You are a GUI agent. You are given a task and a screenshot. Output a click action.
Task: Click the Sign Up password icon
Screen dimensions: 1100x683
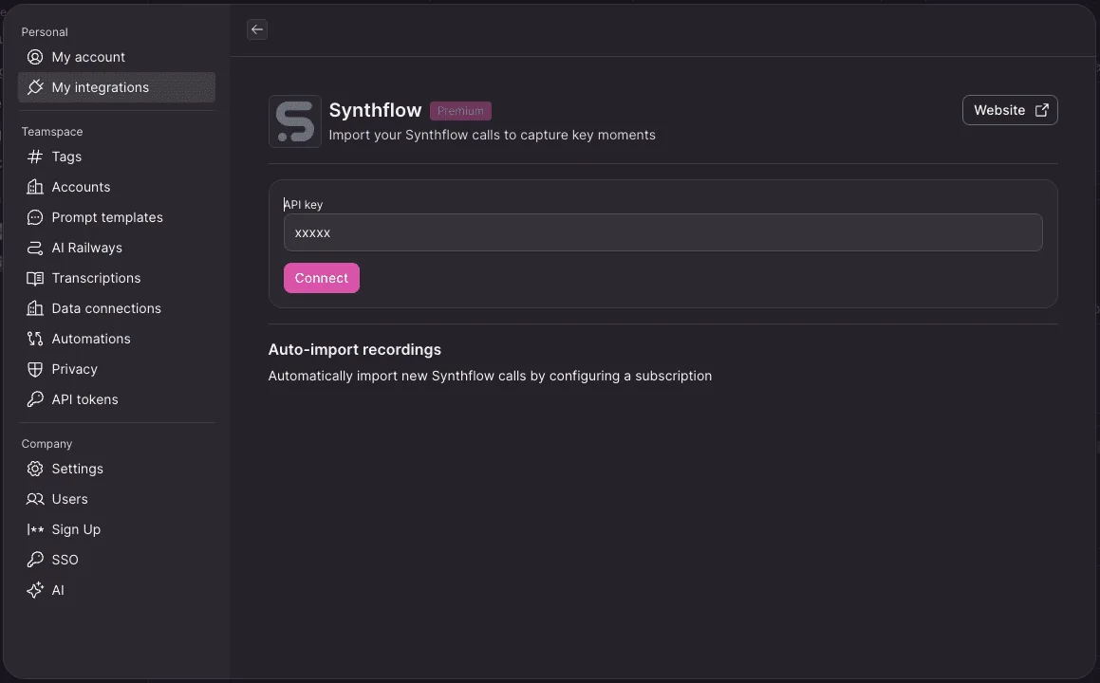pos(35,529)
